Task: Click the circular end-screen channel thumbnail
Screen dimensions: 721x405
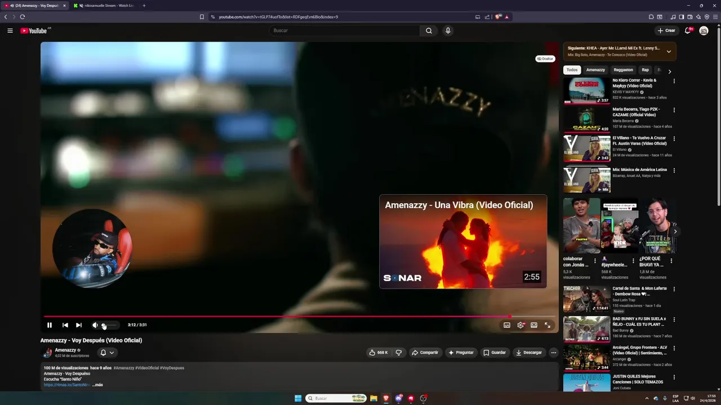Action: (x=92, y=249)
